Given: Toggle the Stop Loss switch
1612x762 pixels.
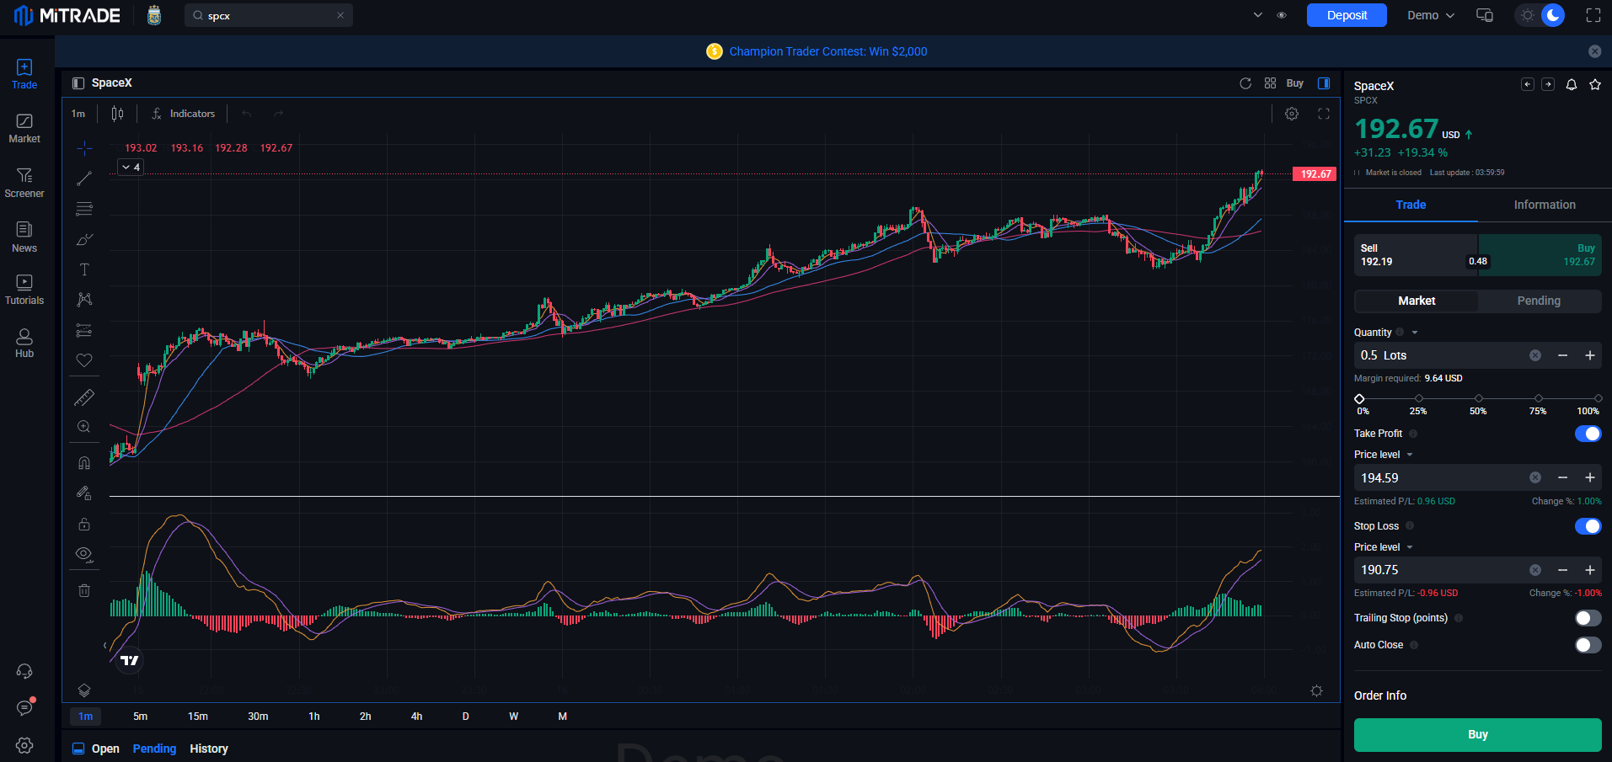Looking at the screenshot, I should (1588, 526).
